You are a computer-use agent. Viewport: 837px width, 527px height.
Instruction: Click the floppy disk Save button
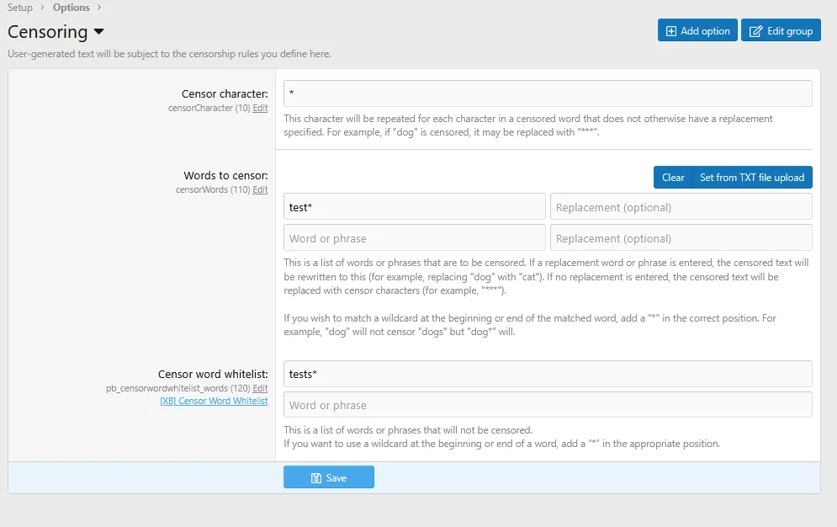[x=328, y=477]
